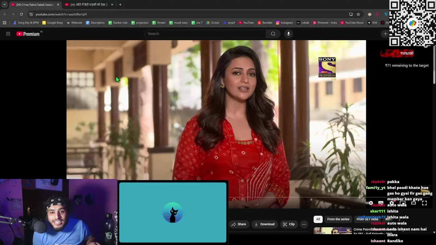Open a new browser tab
The width and height of the screenshot is (436, 245).
[120, 5]
